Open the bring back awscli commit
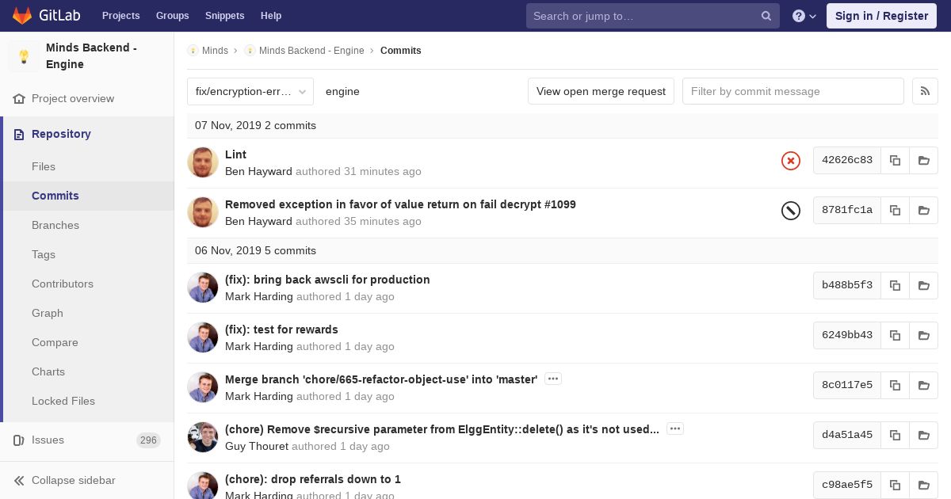The width and height of the screenshot is (951, 499). click(327, 280)
